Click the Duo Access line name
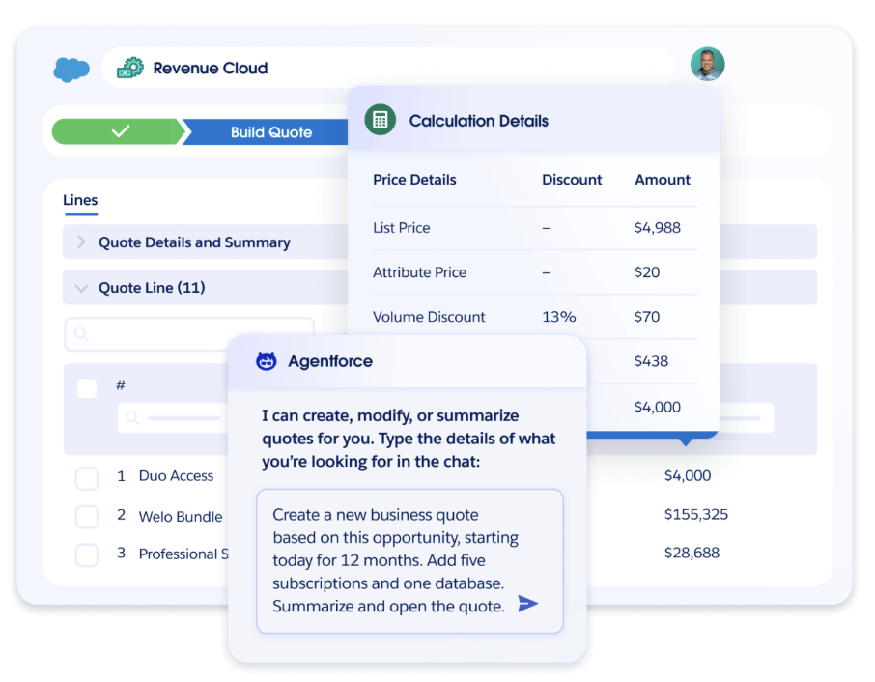 (177, 476)
